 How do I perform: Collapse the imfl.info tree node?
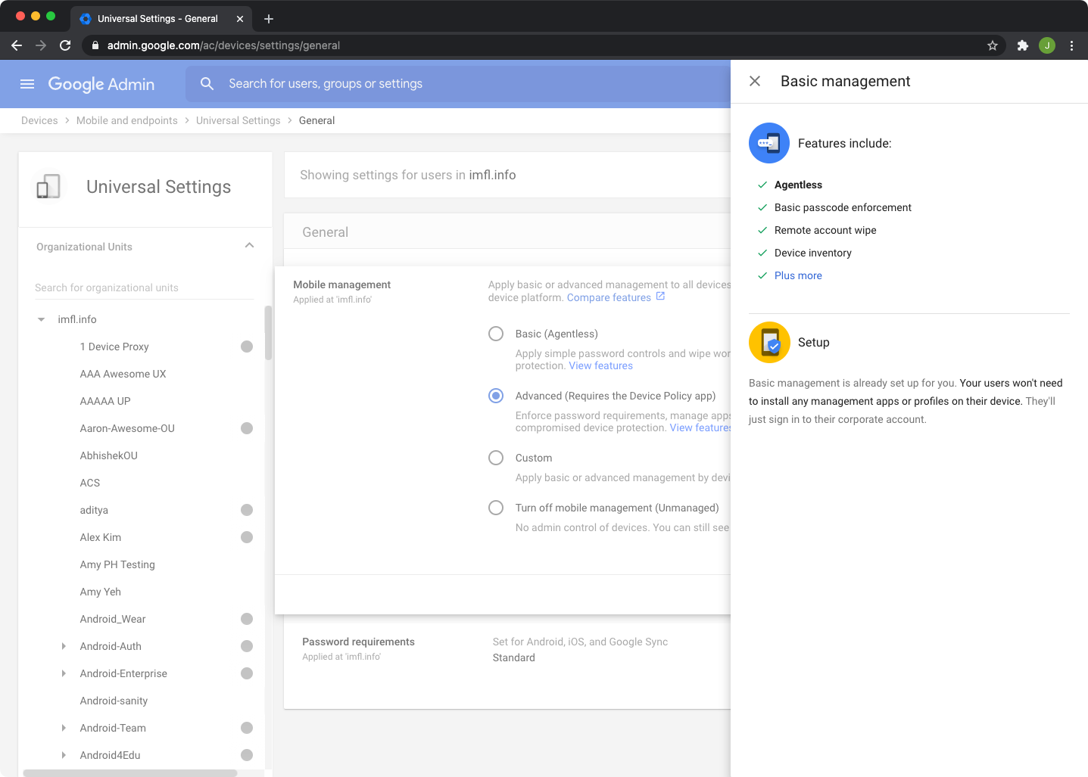[x=42, y=319]
